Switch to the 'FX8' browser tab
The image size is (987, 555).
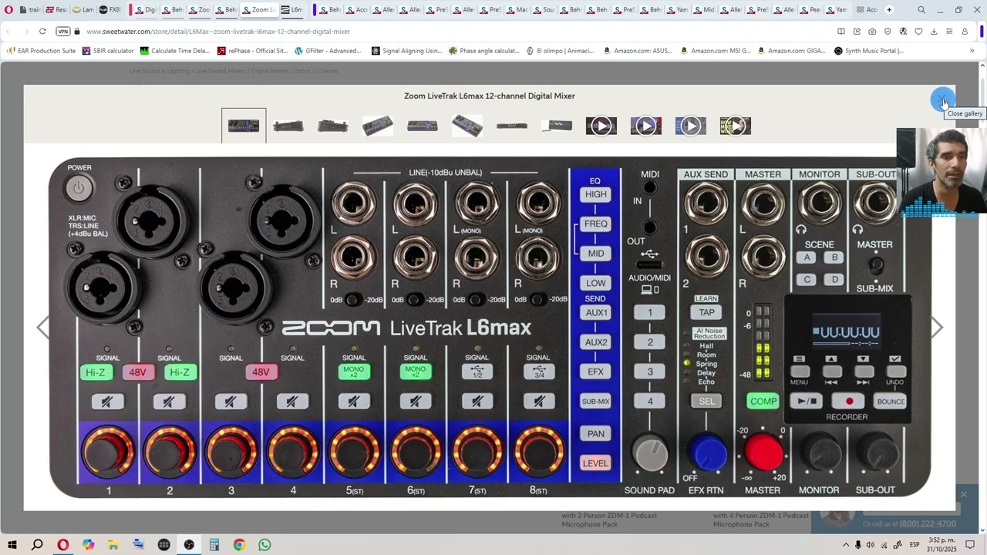[x=109, y=10]
